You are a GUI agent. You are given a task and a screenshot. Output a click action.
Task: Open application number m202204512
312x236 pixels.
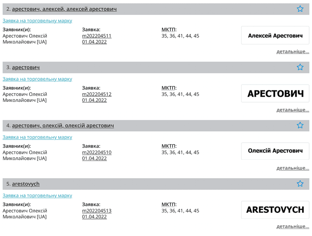point(97,94)
